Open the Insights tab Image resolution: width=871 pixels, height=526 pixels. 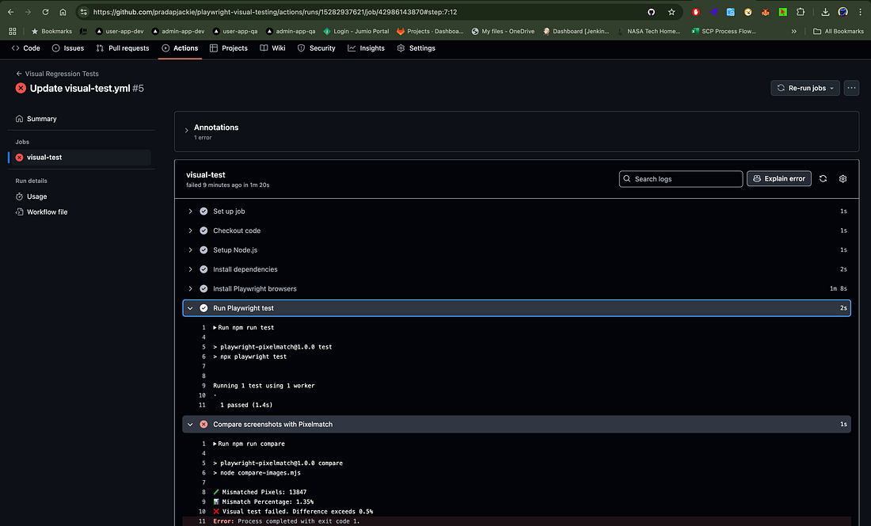pos(366,48)
